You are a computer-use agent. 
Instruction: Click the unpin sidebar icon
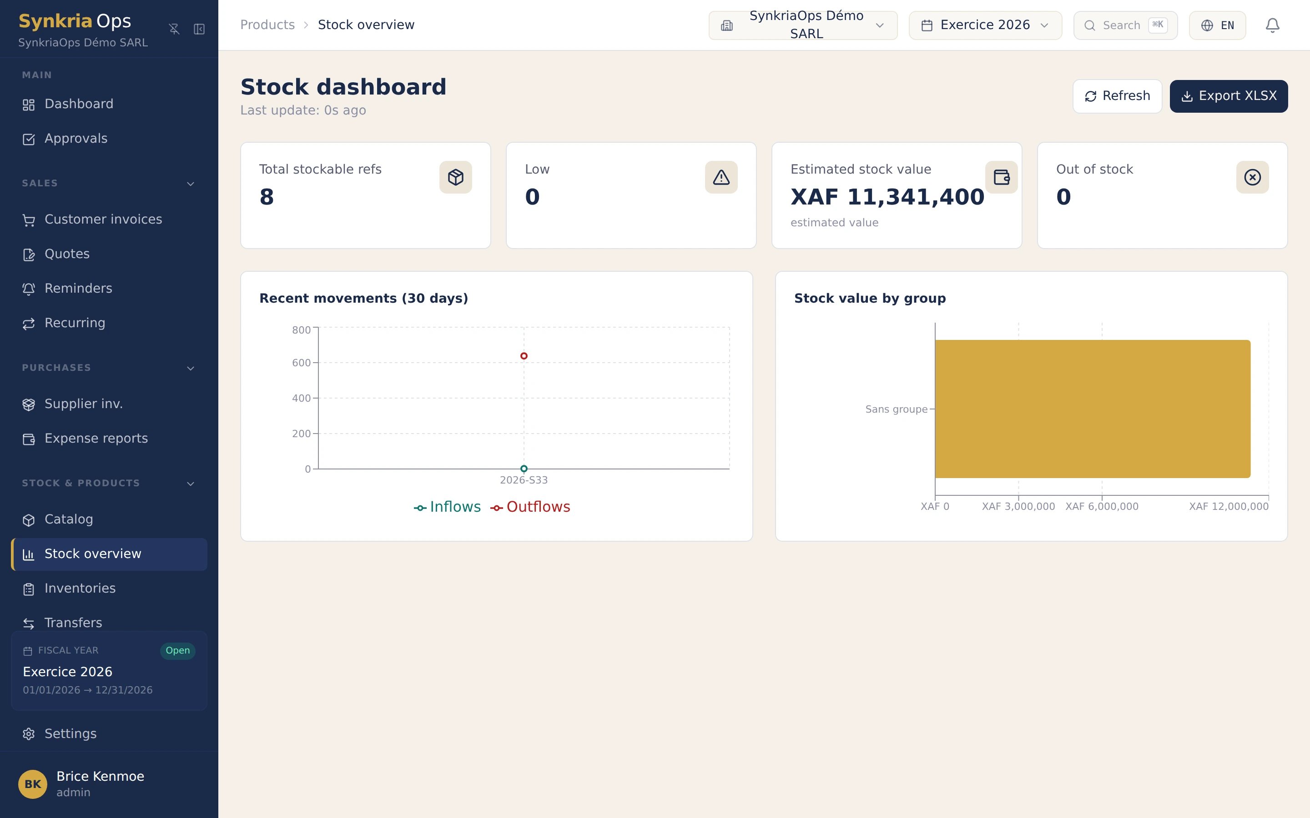tap(174, 29)
